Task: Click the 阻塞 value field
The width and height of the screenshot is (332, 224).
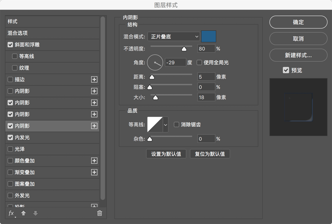Action: [206, 87]
